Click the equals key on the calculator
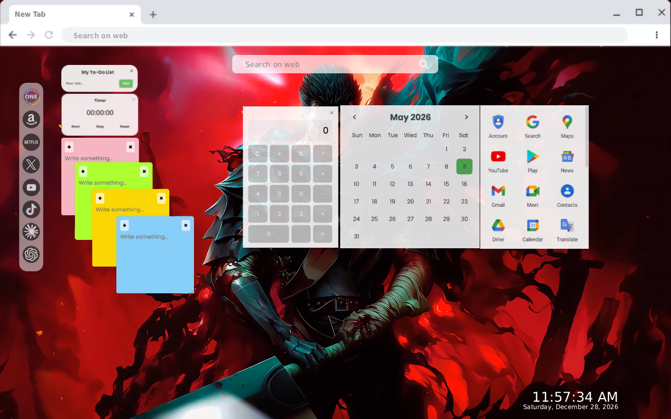The height and width of the screenshot is (419, 671). [322, 234]
